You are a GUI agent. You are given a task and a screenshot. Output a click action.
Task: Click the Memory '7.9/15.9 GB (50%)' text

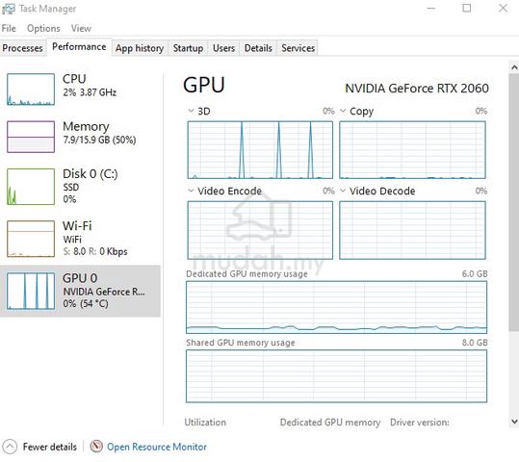99,140
